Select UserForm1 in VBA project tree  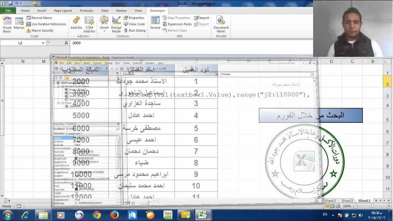pos(75,106)
